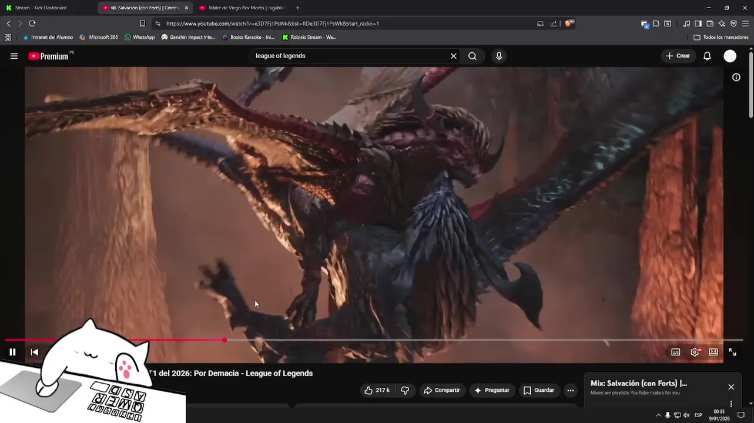The image size is (754, 423).
Task: Open the account avatar menu
Action: point(730,56)
